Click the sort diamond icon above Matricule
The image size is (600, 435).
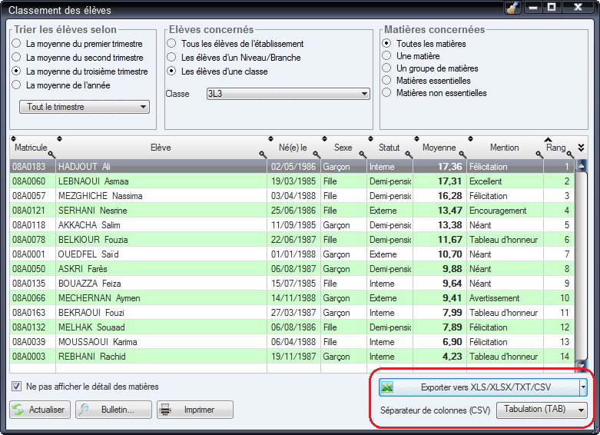click(x=13, y=138)
